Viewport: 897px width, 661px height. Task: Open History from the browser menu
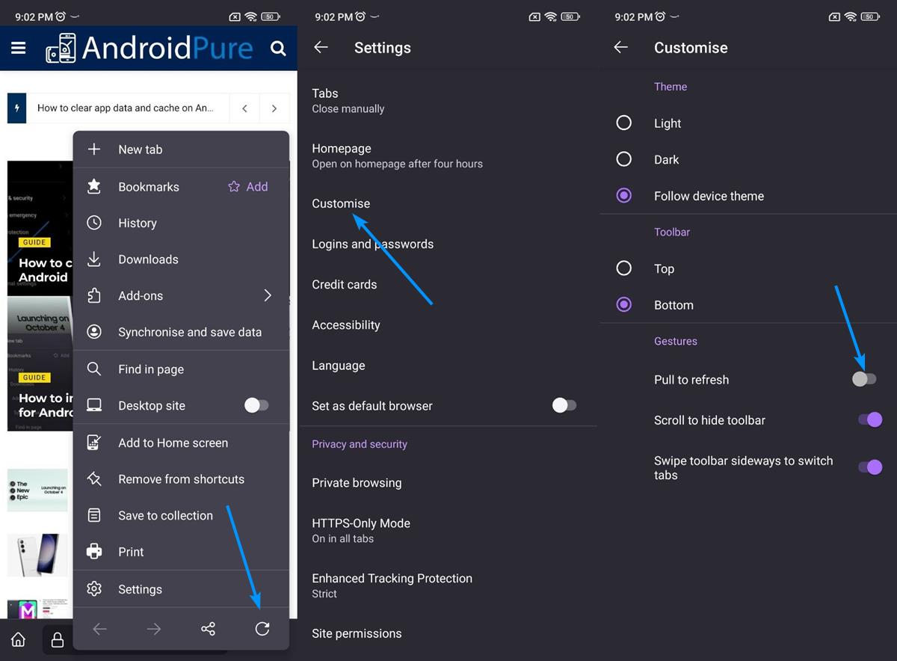point(138,223)
